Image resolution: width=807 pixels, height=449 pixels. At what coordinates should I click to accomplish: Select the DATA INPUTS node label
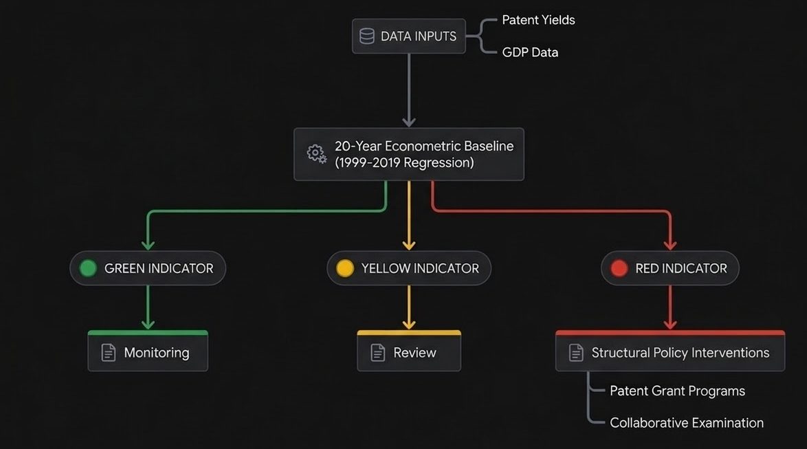pyautogui.click(x=418, y=36)
